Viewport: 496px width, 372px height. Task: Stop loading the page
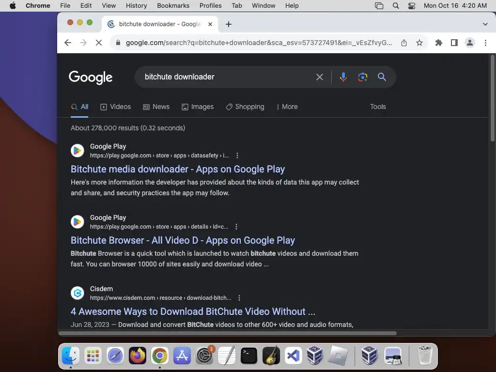coord(99,43)
